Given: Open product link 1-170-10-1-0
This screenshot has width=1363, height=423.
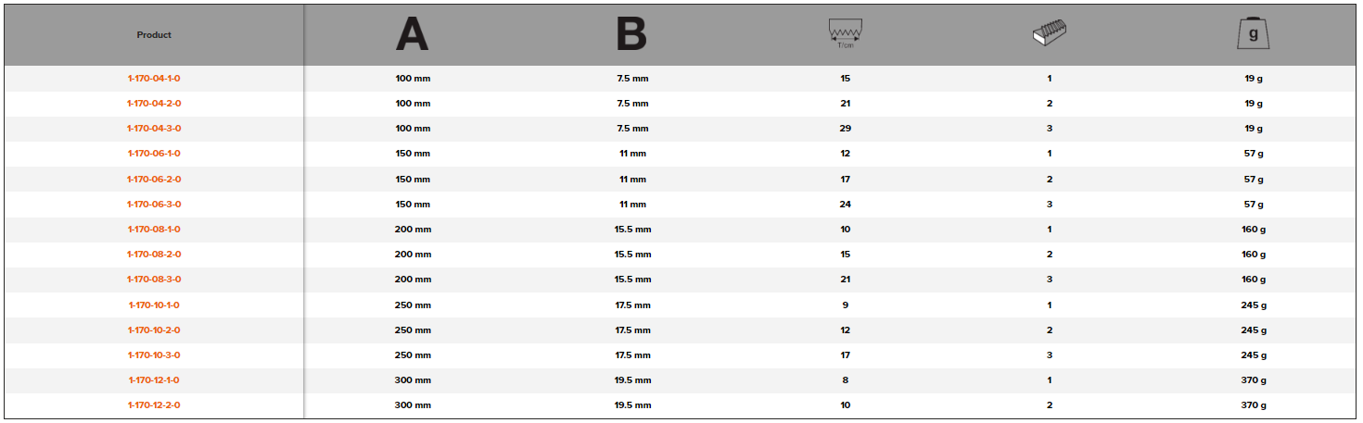Looking at the screenshot, I should coord(154,305).
